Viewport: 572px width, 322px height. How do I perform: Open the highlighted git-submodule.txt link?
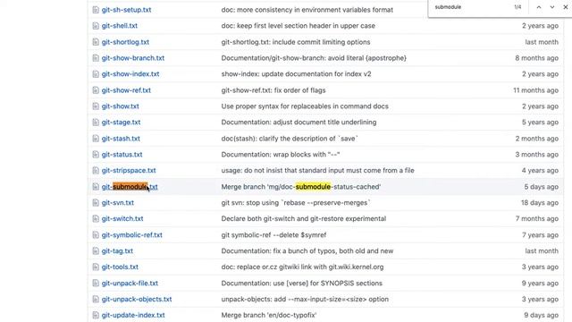click(x=130, y=187)
